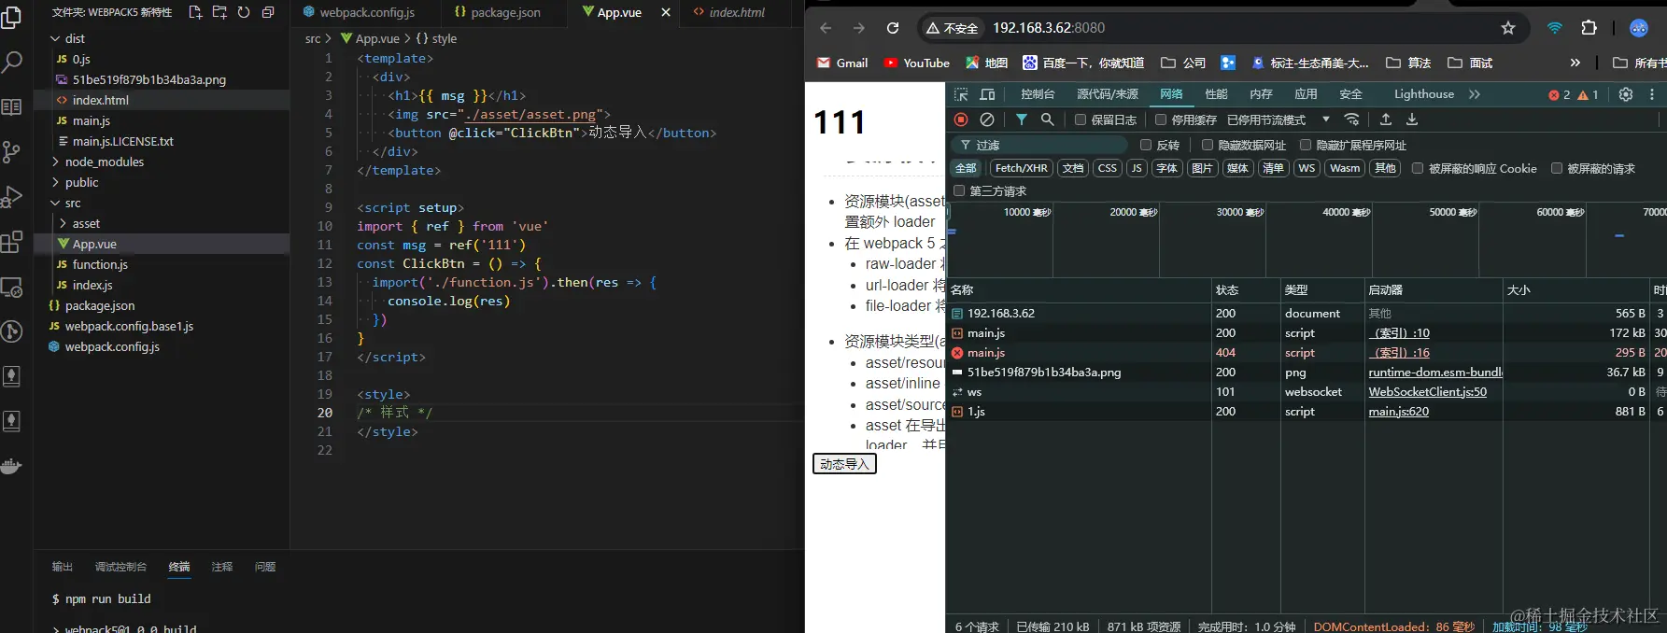Check 隐藏数据网址 checkbox
The width and height of the screenshot is (1667, 633).
pos(1208,145)
